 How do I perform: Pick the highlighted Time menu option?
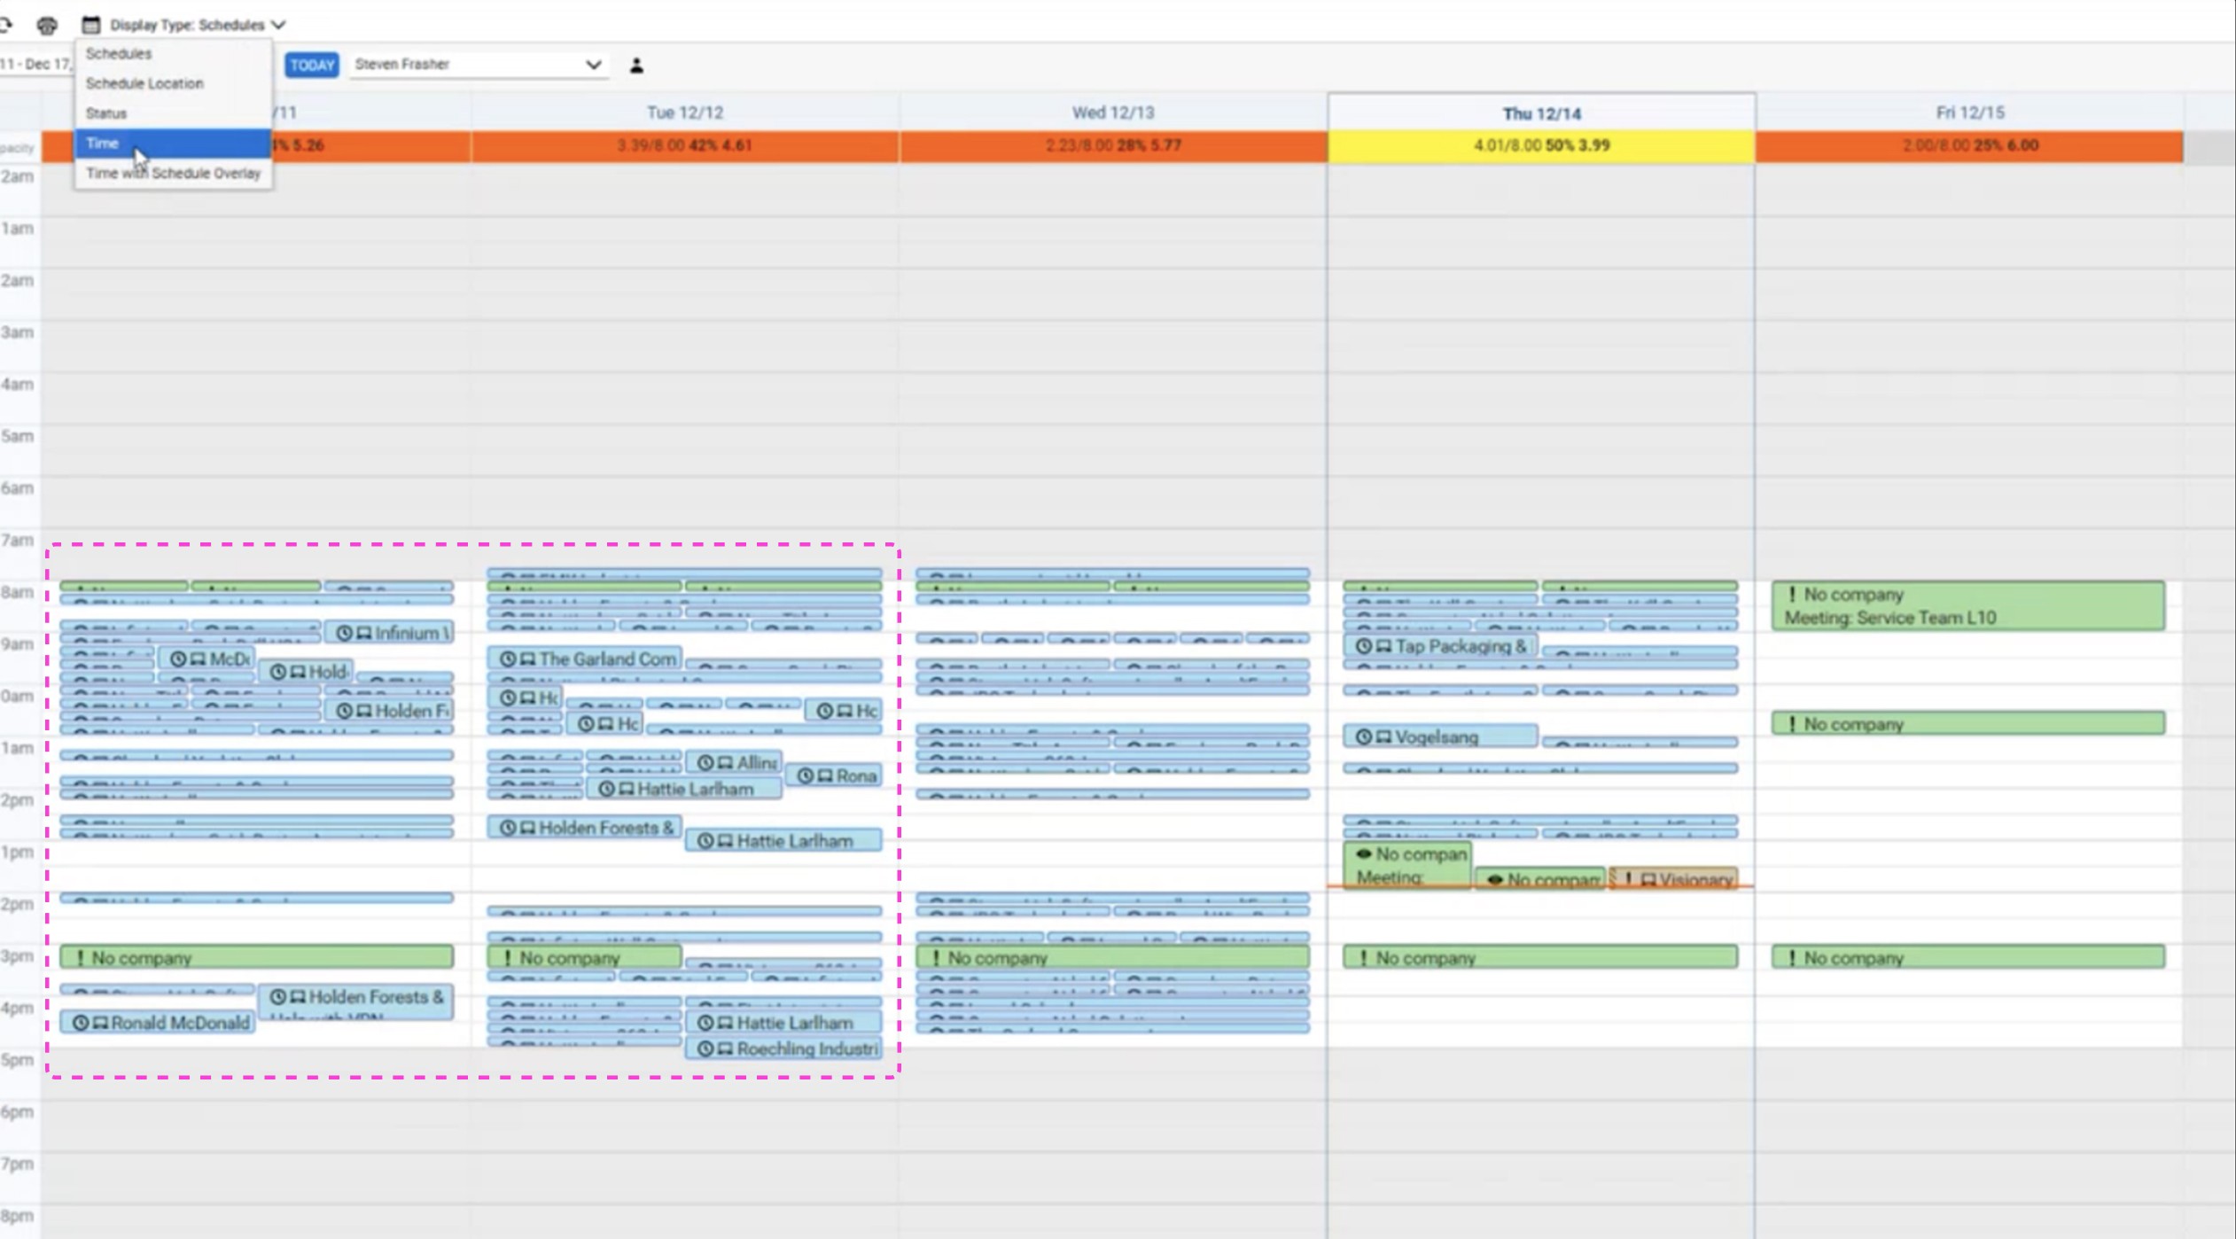coord(103,144)
